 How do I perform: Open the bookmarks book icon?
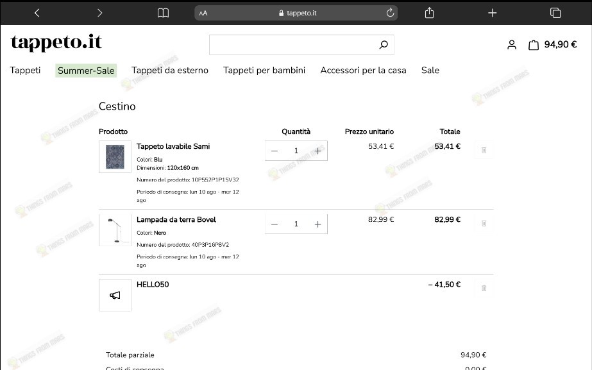163,13
